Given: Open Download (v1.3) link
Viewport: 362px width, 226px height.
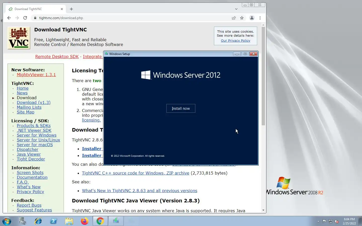Looking at the screenshot, I should pyautogui.click(x=34, y=102).
